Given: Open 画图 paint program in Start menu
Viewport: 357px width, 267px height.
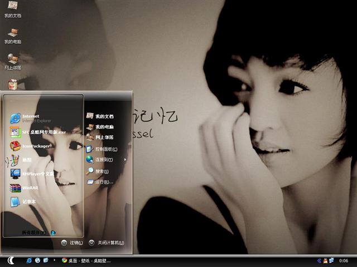Looking at the screenshot, I should [21, 160].
